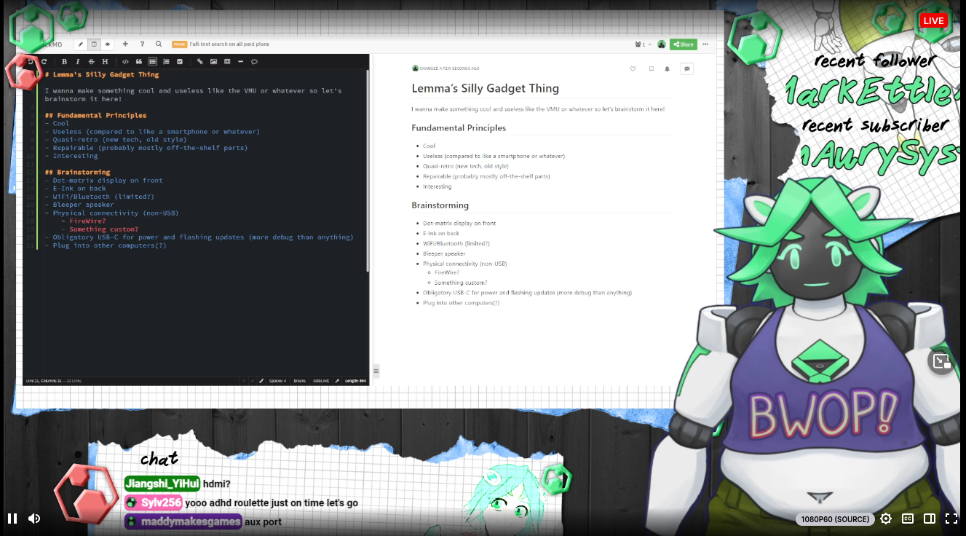Click 'Changed a few seconds ago' text
Viewport: 966px width, 536px height.
449,68
